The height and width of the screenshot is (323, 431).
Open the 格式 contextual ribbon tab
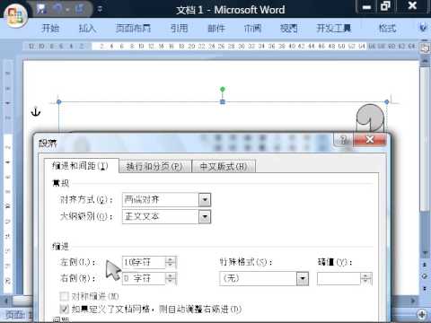click(x=388, y=29)
